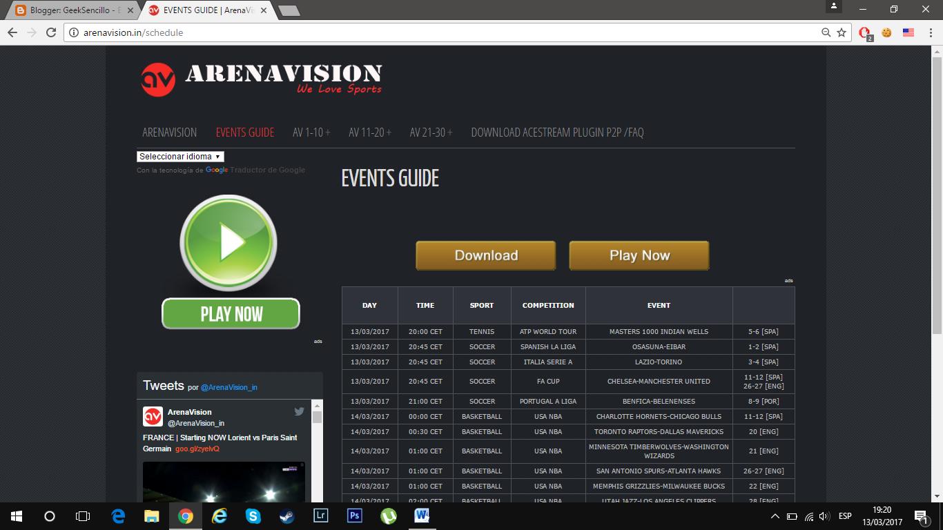Screen dimensions: 943x530
Task: Open File Explorer from taskbar
Action: click(151, 516)
